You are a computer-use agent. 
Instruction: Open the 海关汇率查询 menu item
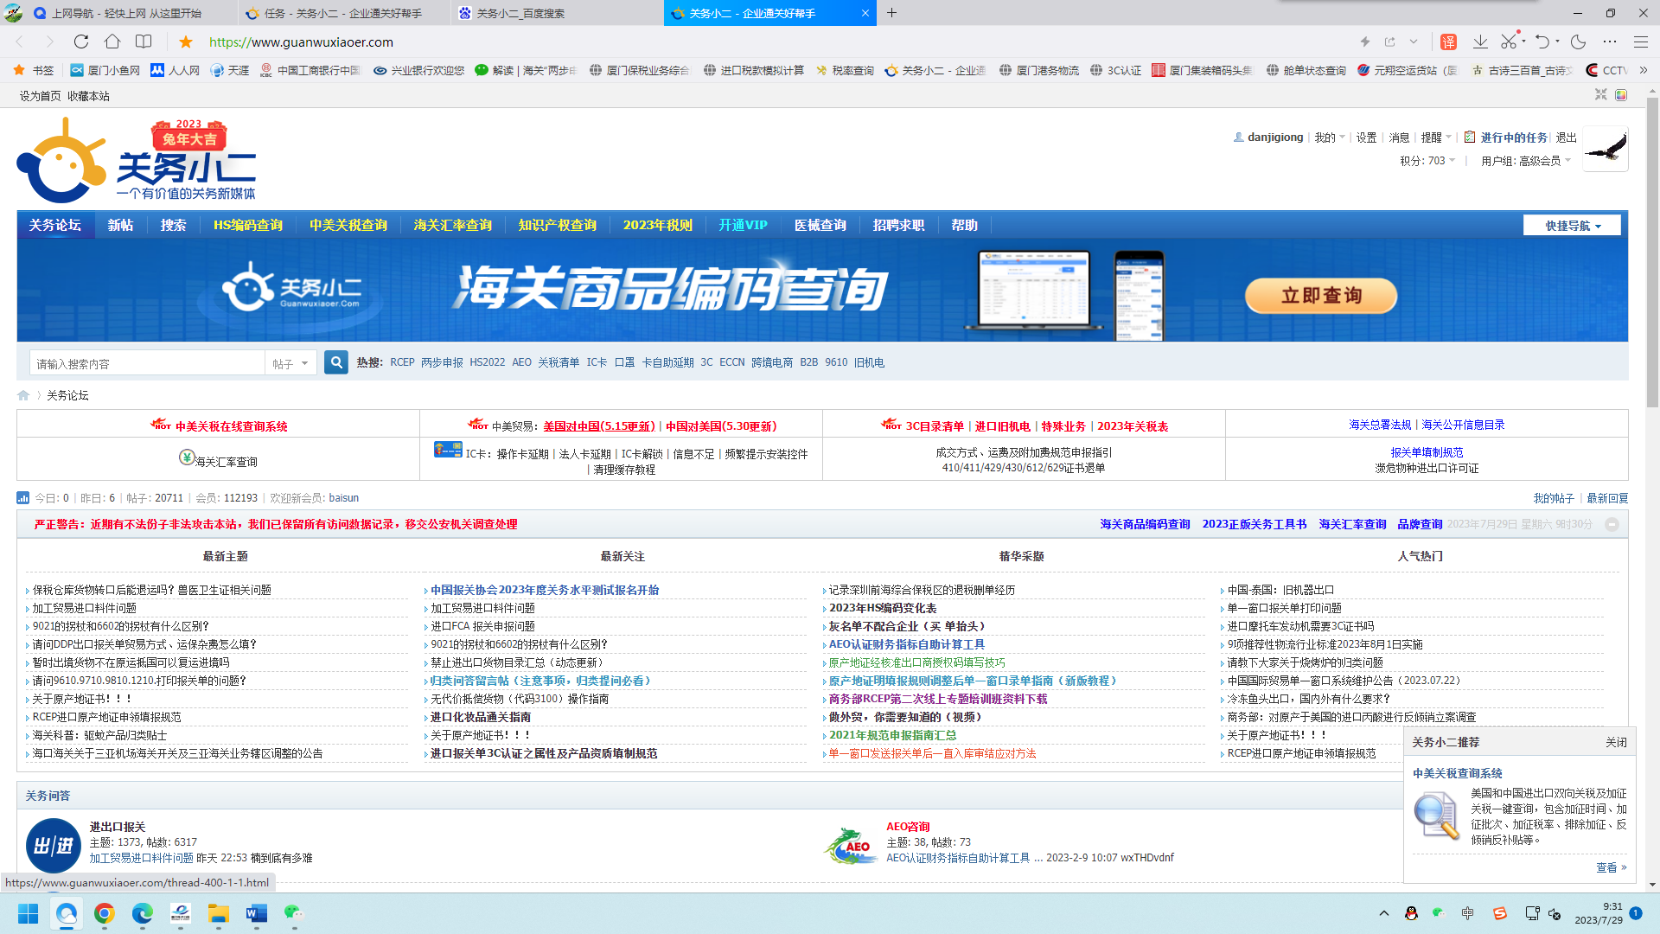click(x=452, y=226)
